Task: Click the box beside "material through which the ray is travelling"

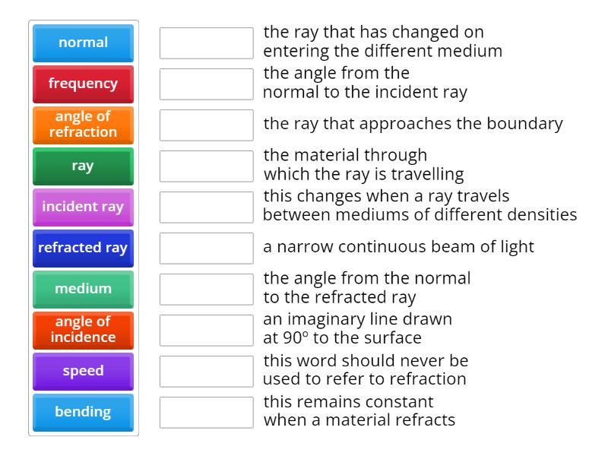Action: click(x=206, y=166)
